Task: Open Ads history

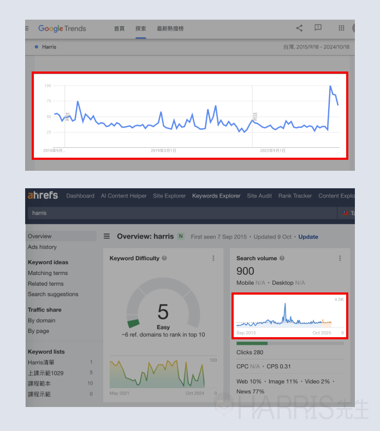Action: (42, 247)
